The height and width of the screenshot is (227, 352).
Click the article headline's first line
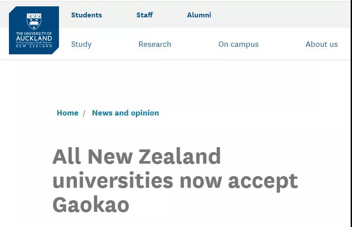tap(137, 156)
